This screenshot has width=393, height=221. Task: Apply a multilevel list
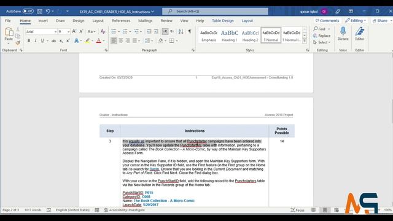(136, 31)
